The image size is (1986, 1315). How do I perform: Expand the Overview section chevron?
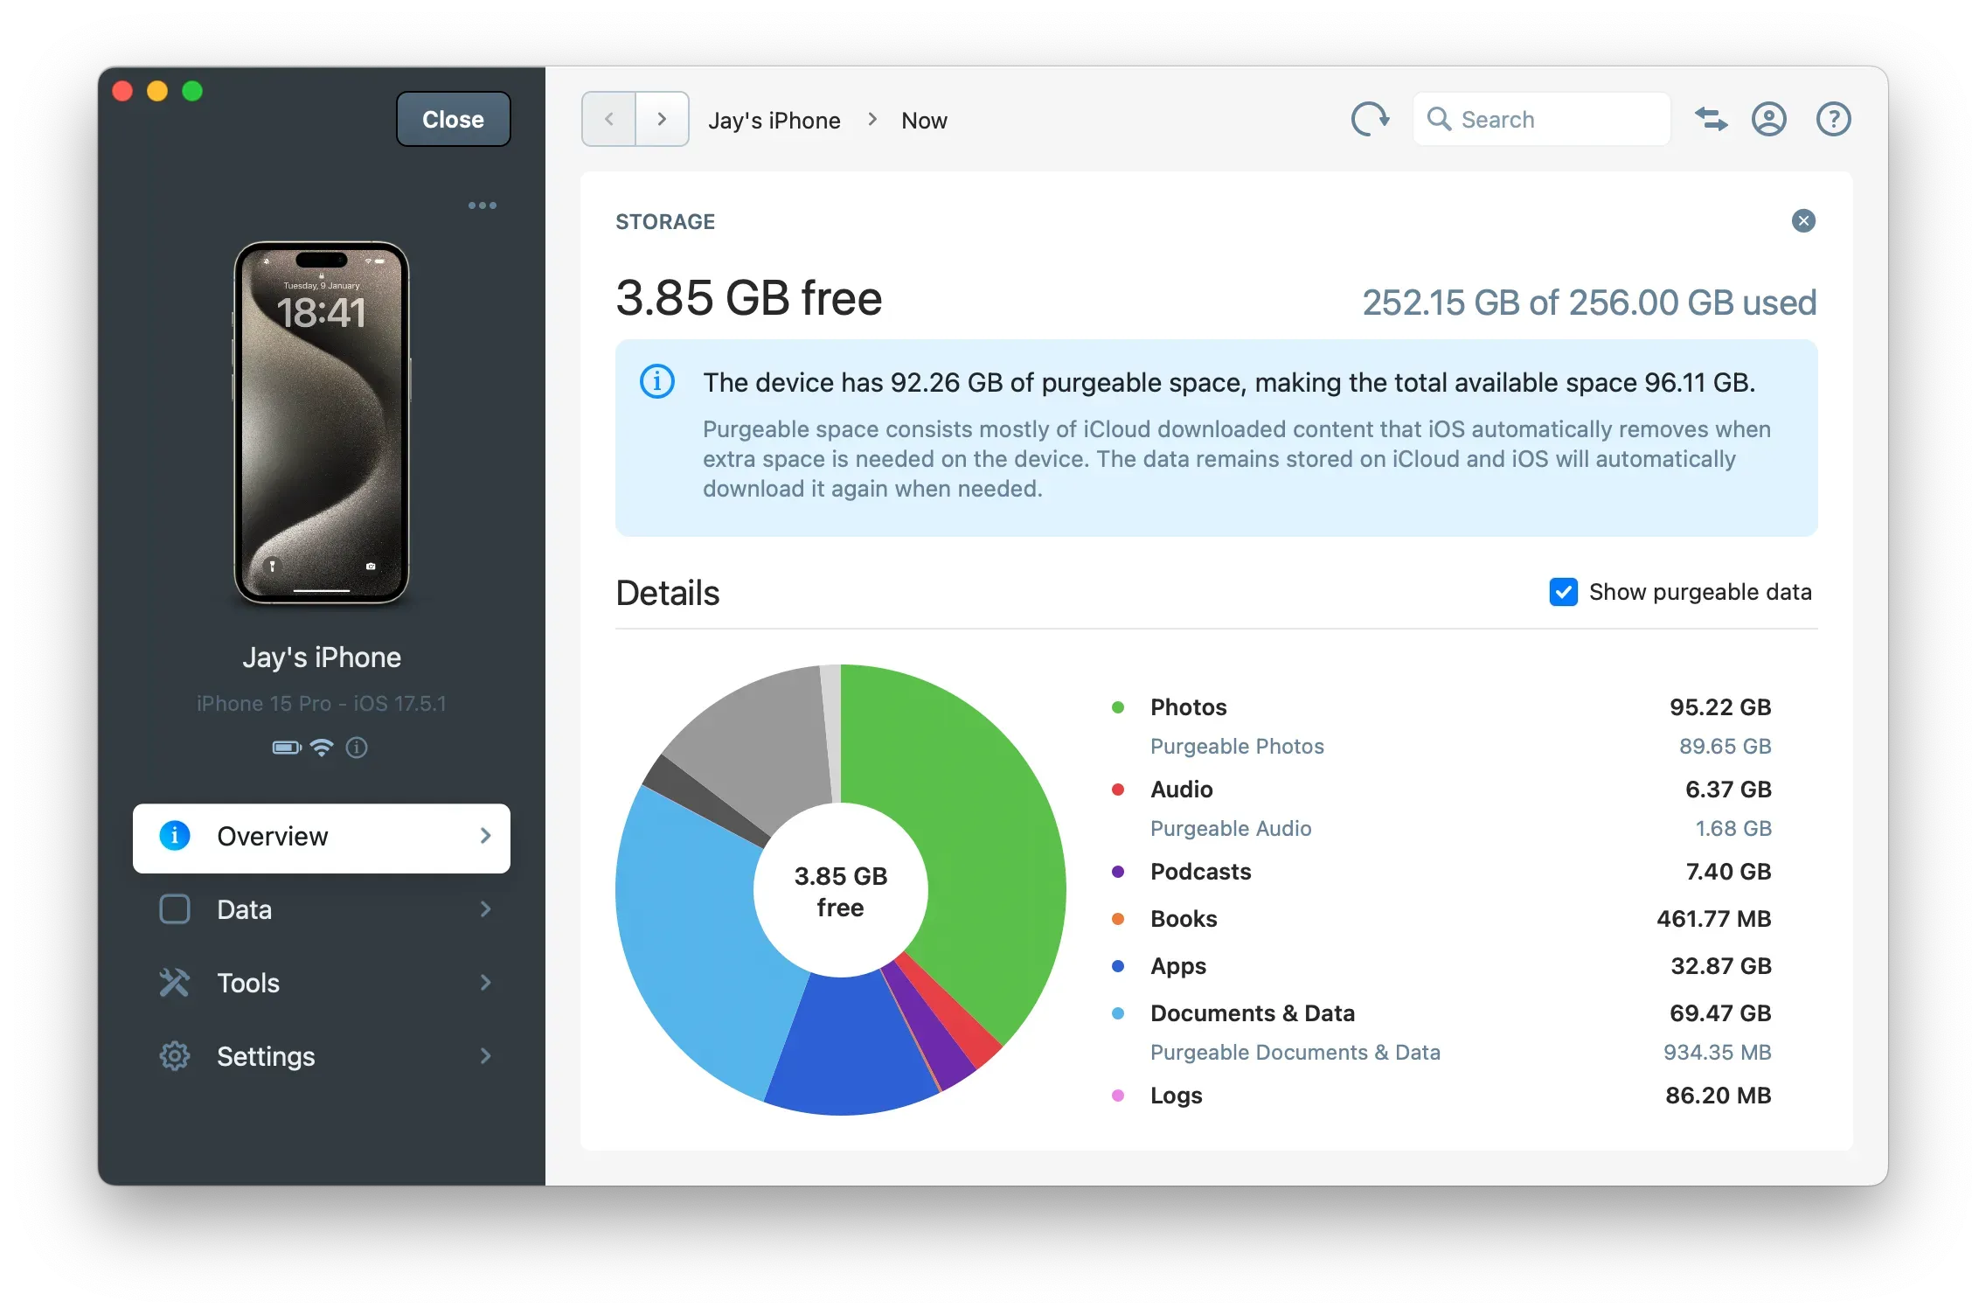(x=486, y=837)
